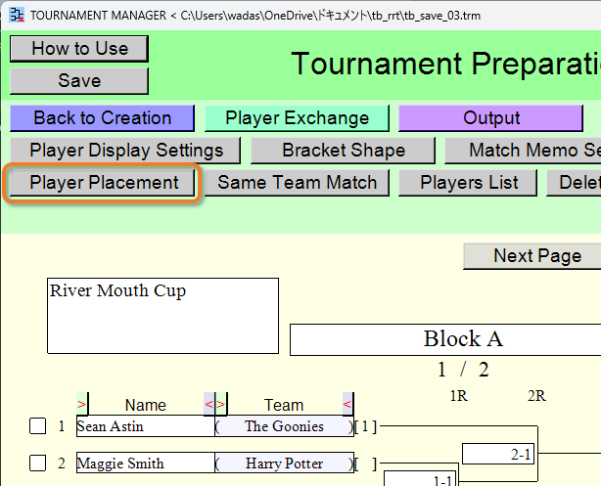Click the 2R round label
This screenshot has height=486, width=601.
pyautogui.click(x=536, y=396)
